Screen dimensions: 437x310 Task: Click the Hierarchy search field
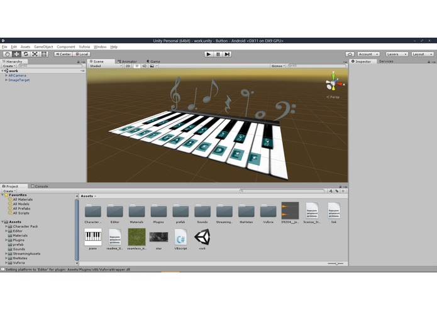pos(51,66)
